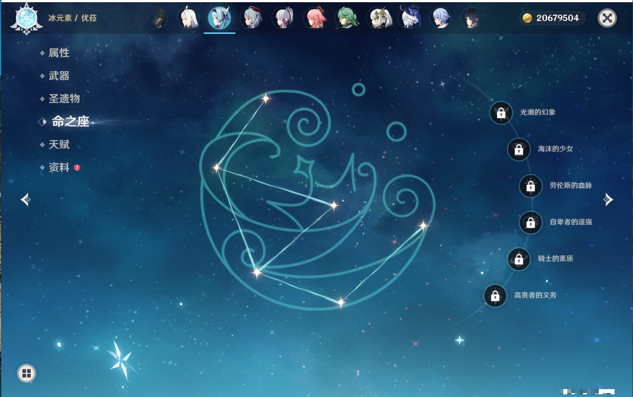Go to the next character with right arrow

(x=608, y=200)
